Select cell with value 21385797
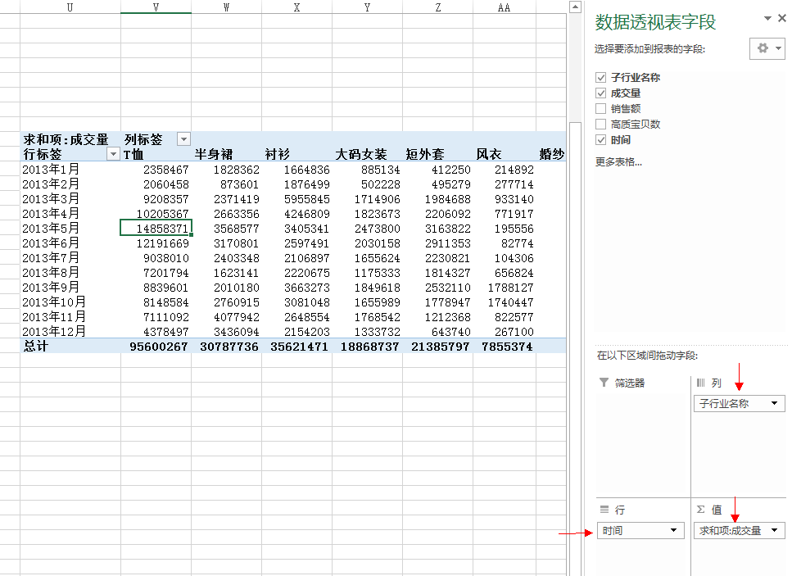Viewport: 792px width, 576px height. [x=438, y=346]
